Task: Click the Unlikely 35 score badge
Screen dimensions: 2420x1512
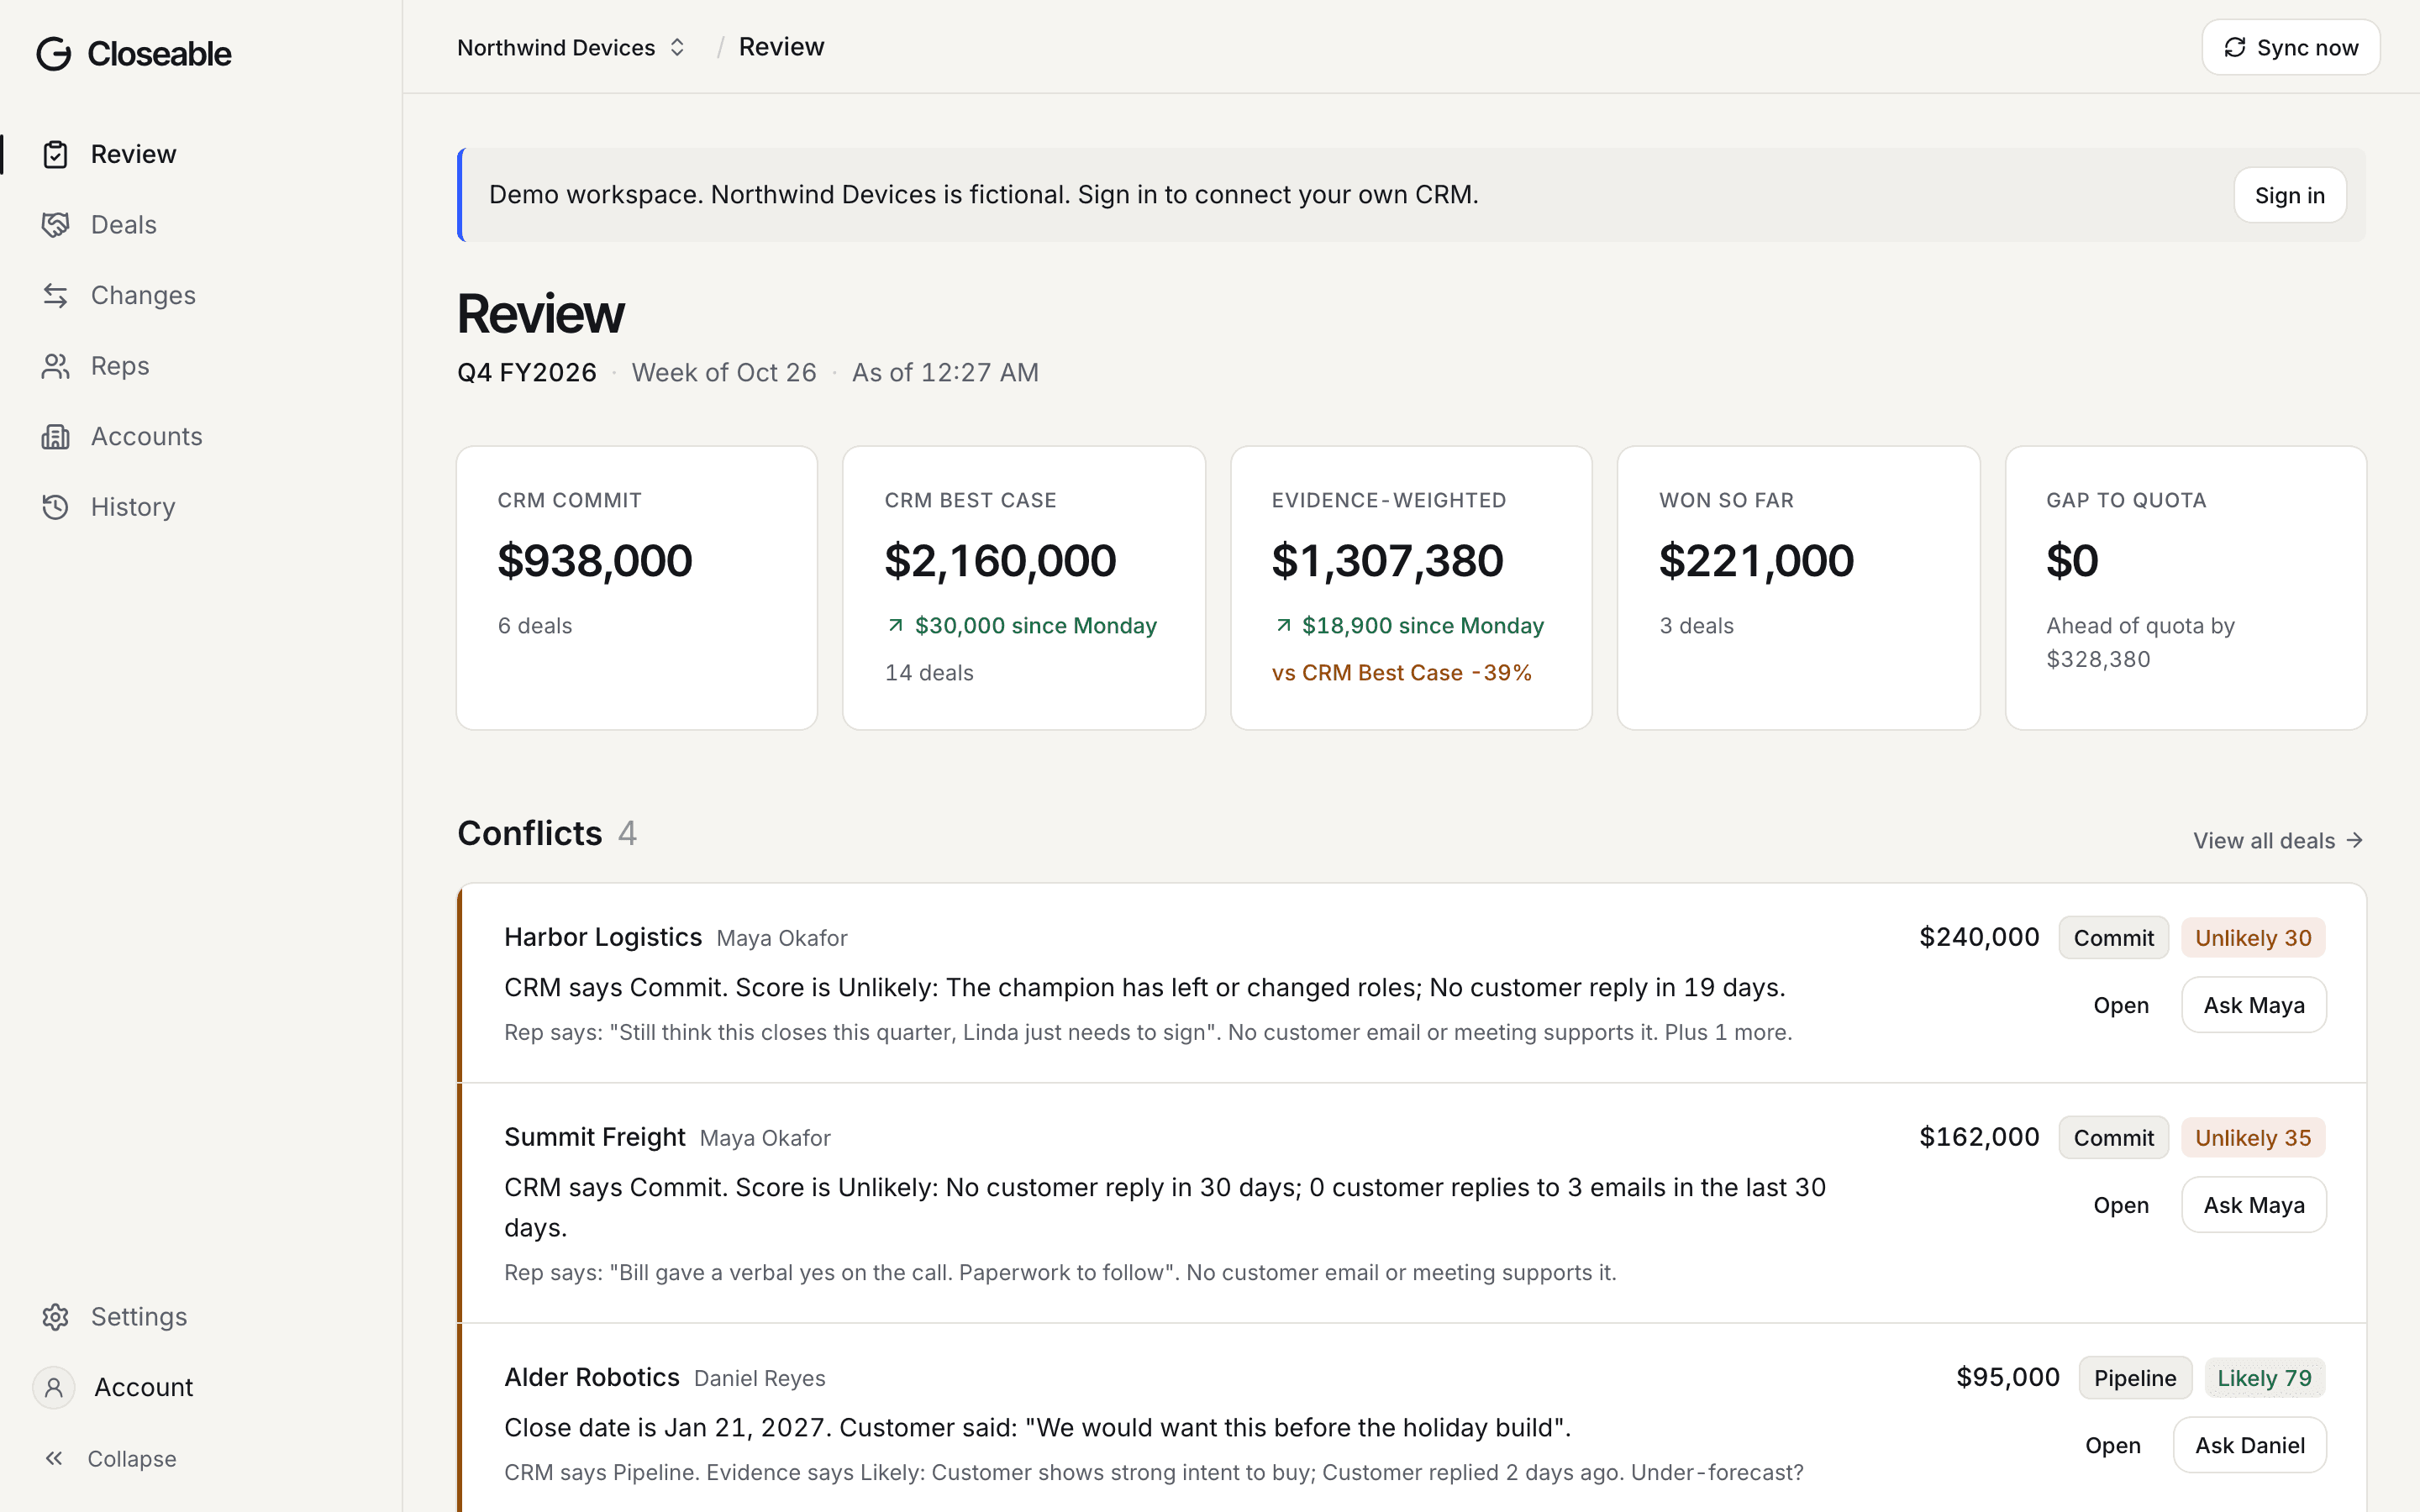Action: tap(2253, 1138)
